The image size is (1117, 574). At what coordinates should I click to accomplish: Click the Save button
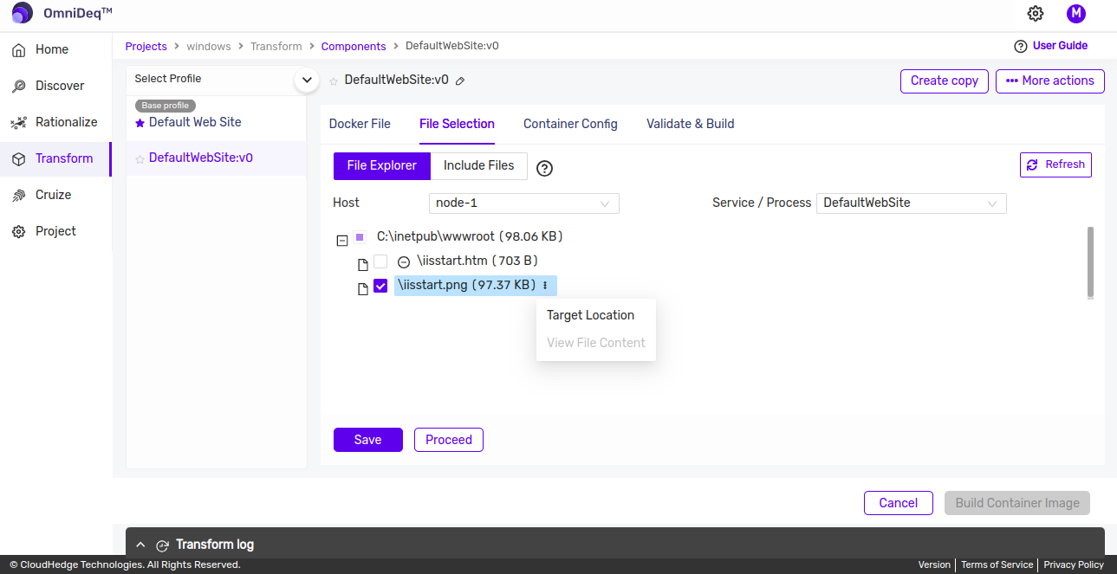[x=367, y=440]
